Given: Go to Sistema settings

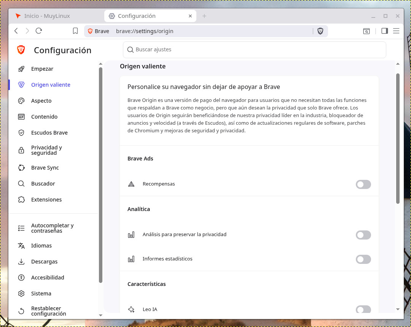Looking at the screenshot, I should (41, 294).
